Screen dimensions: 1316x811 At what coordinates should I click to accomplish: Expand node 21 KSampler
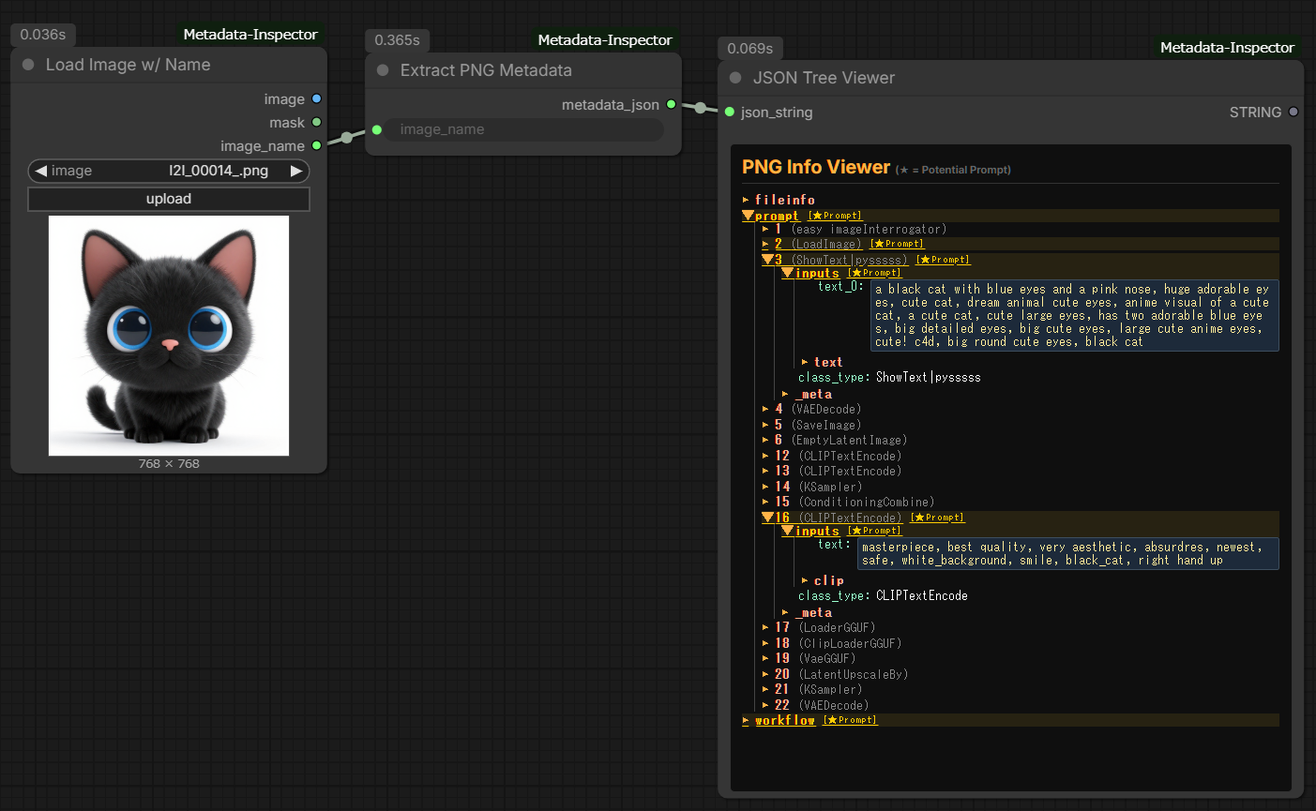(x=765, y=689)
